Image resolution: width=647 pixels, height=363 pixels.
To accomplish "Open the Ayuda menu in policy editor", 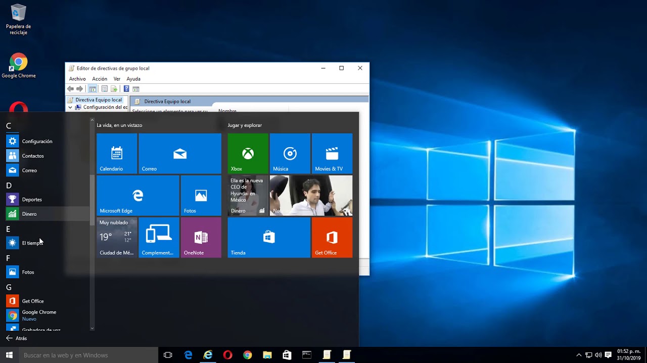I will (133, 79).
